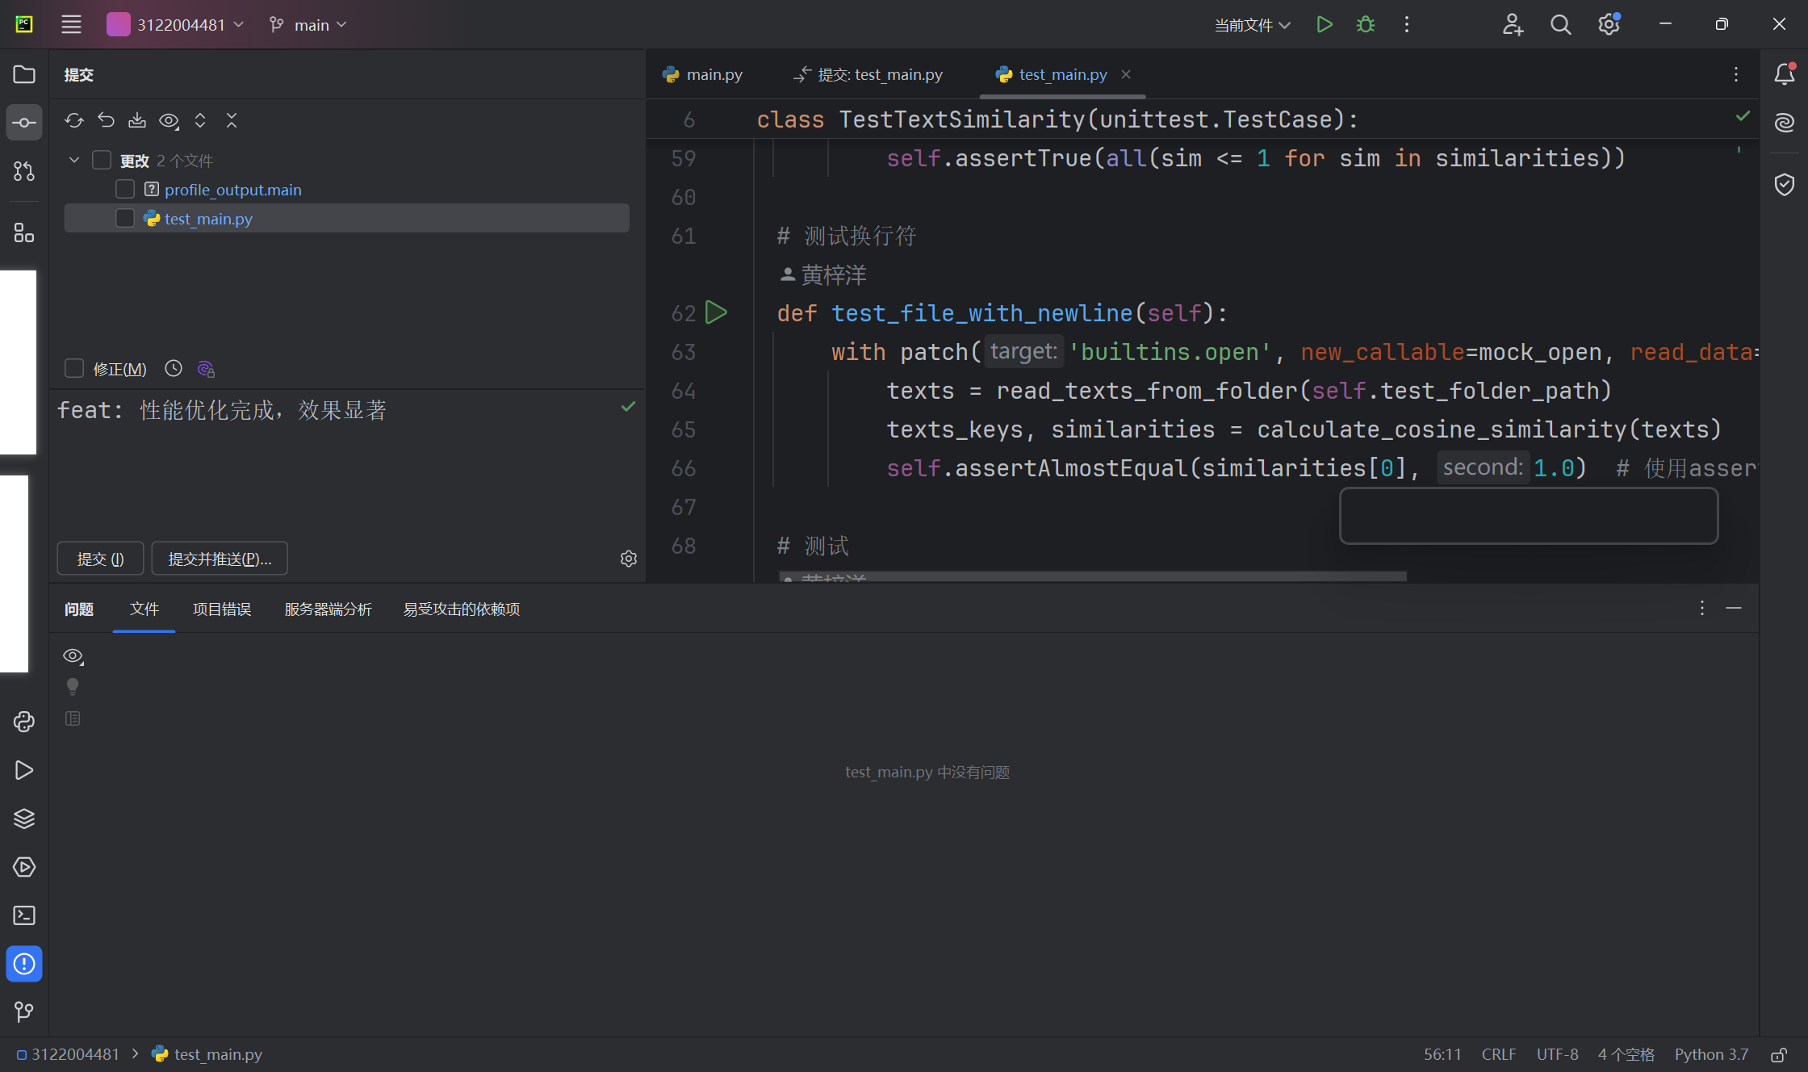The image size is (1808, 1072).
Task: Open the main branch dropdown
Action: 308,24
